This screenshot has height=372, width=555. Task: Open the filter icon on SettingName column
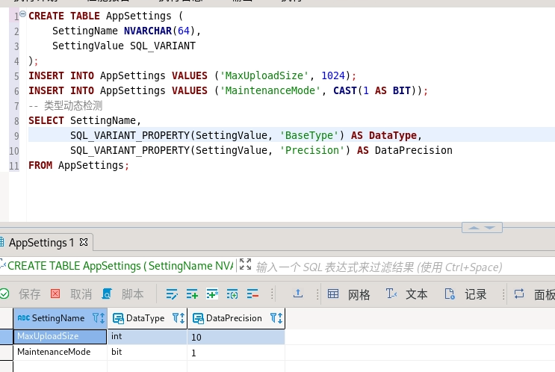(x=96, y=318)
